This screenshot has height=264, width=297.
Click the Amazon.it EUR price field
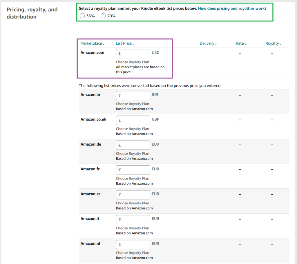pyautogui.click(x=133, y=219)
